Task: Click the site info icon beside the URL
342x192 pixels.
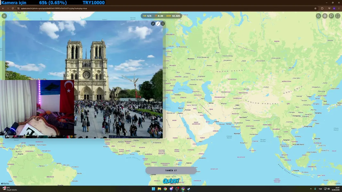Action: click(x=18, y=8)
